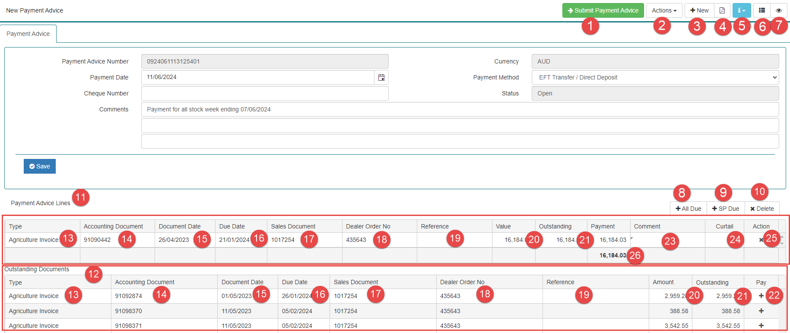Click plus icon for invoice 91098371

tap(761, 326)
